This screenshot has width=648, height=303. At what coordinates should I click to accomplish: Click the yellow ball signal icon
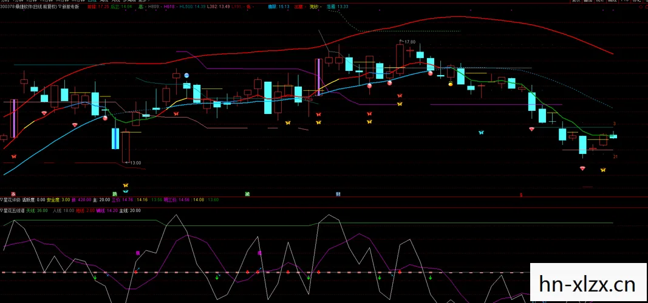[451, 84]
